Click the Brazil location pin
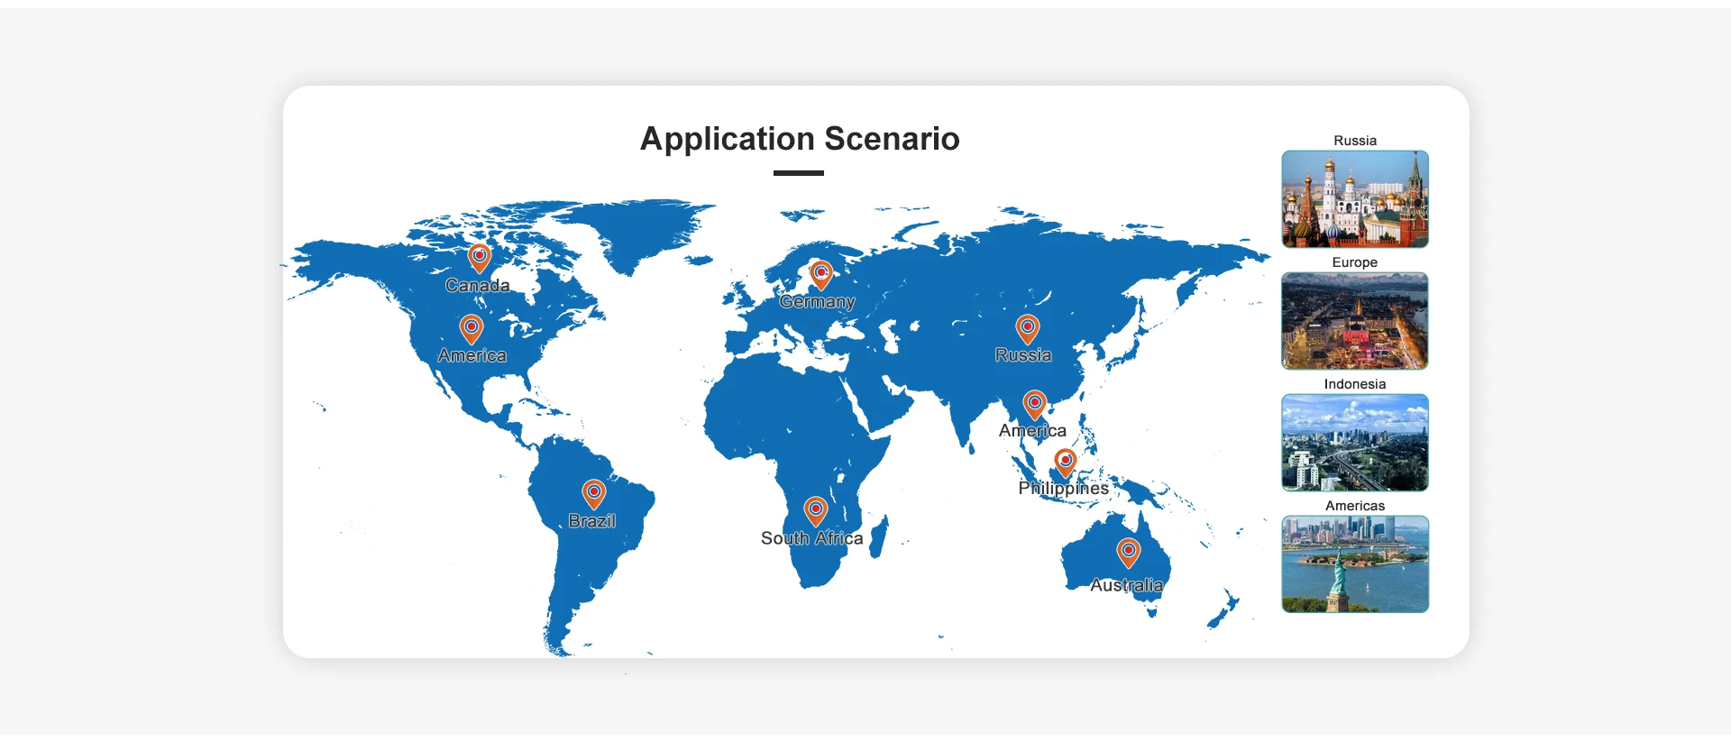 (x=593, y=493)
